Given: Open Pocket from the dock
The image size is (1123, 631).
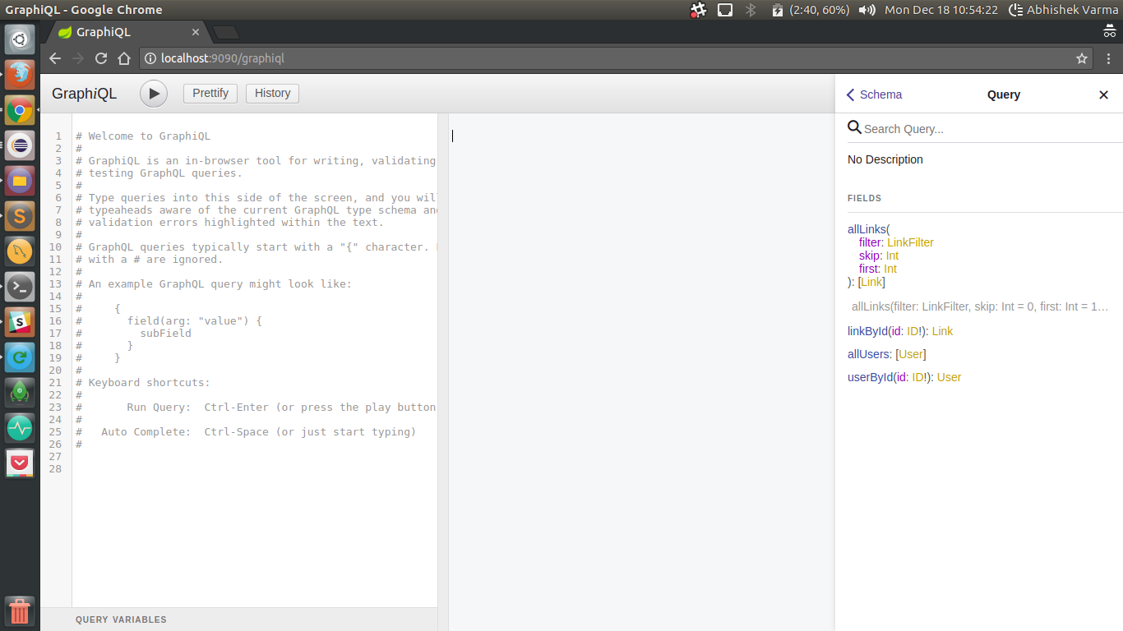Looking at the screenshot, I should pyautogui.click(x=20, y=463).
